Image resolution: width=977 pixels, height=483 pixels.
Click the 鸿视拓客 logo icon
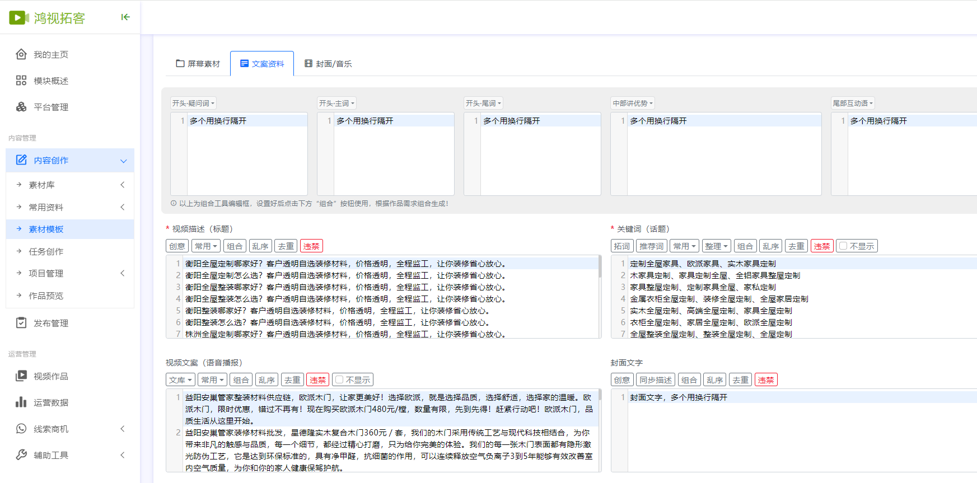coord(18,18)
